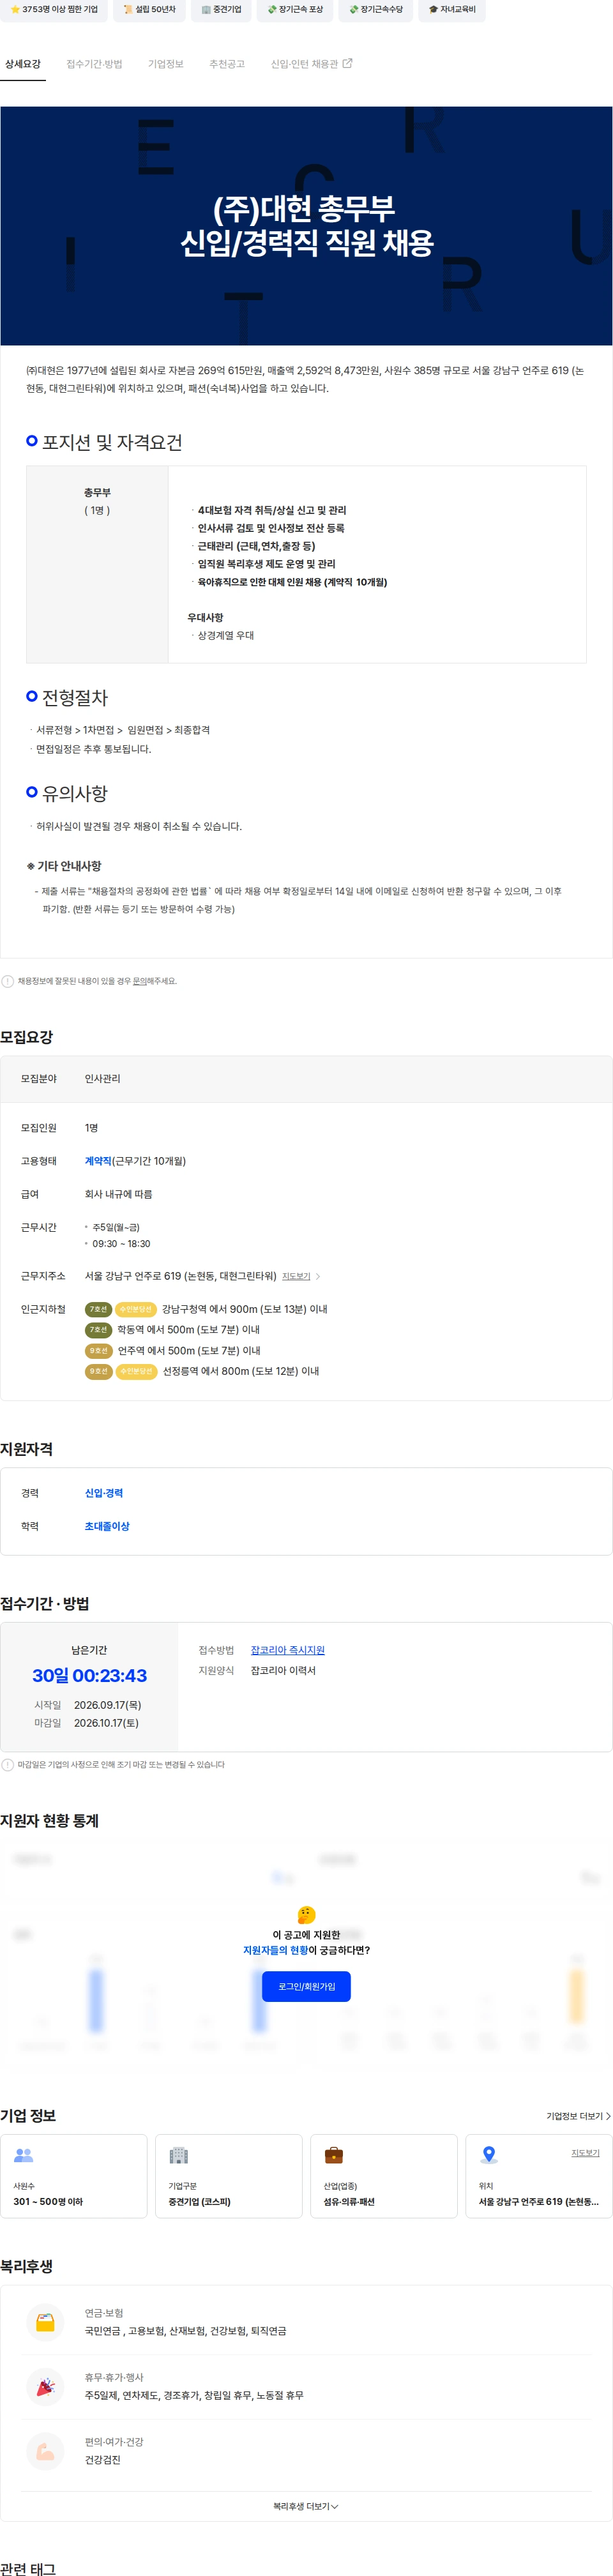The height and width of the screenshot is (2576, 613).
Task: Click the 장기근속수당 badge
Action: point(376,10)
